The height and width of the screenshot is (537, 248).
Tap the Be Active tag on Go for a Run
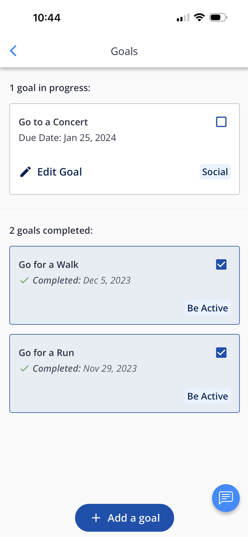click(x=208, y=396)
